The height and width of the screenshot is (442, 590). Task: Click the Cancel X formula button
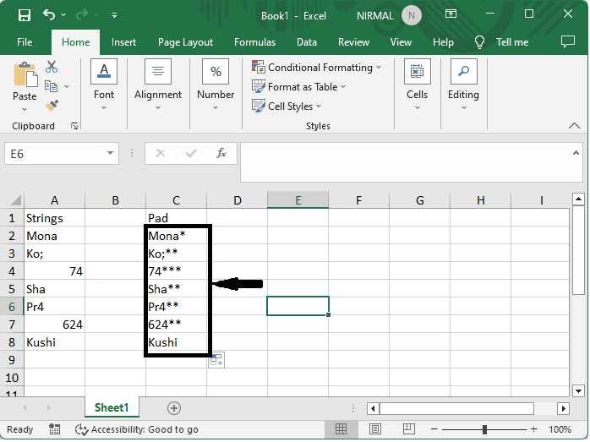pos(161,154)
